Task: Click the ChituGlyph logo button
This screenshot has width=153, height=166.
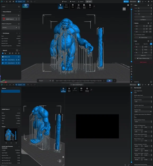Action: click(25, 6)
